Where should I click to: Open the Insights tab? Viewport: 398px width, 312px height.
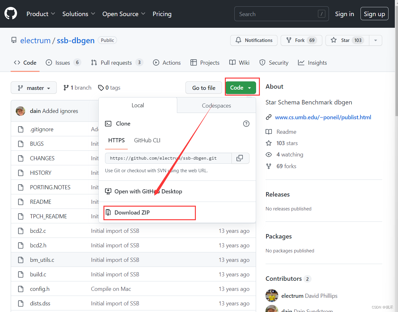coord(312,62)
